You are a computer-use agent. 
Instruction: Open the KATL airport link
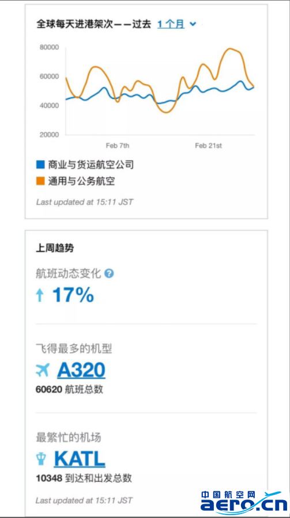pos(80,459)
